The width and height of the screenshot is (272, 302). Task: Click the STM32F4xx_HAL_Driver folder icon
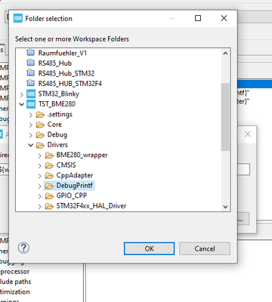pos(49,206)
